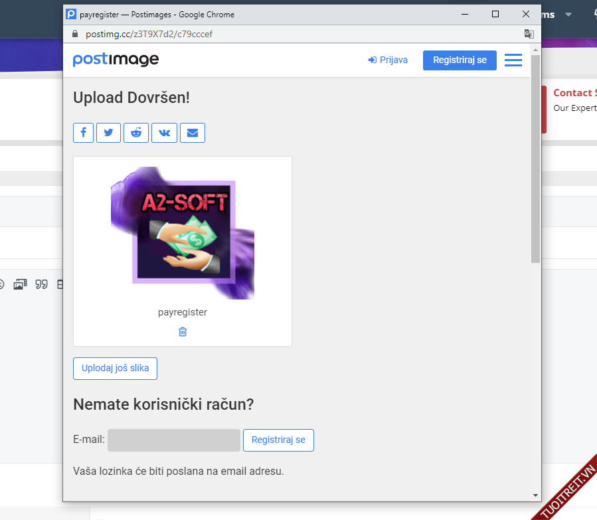The height and width of the screenshot is (520, 597).
Task: Share the upload on Facebook
Action: (84, 133)
